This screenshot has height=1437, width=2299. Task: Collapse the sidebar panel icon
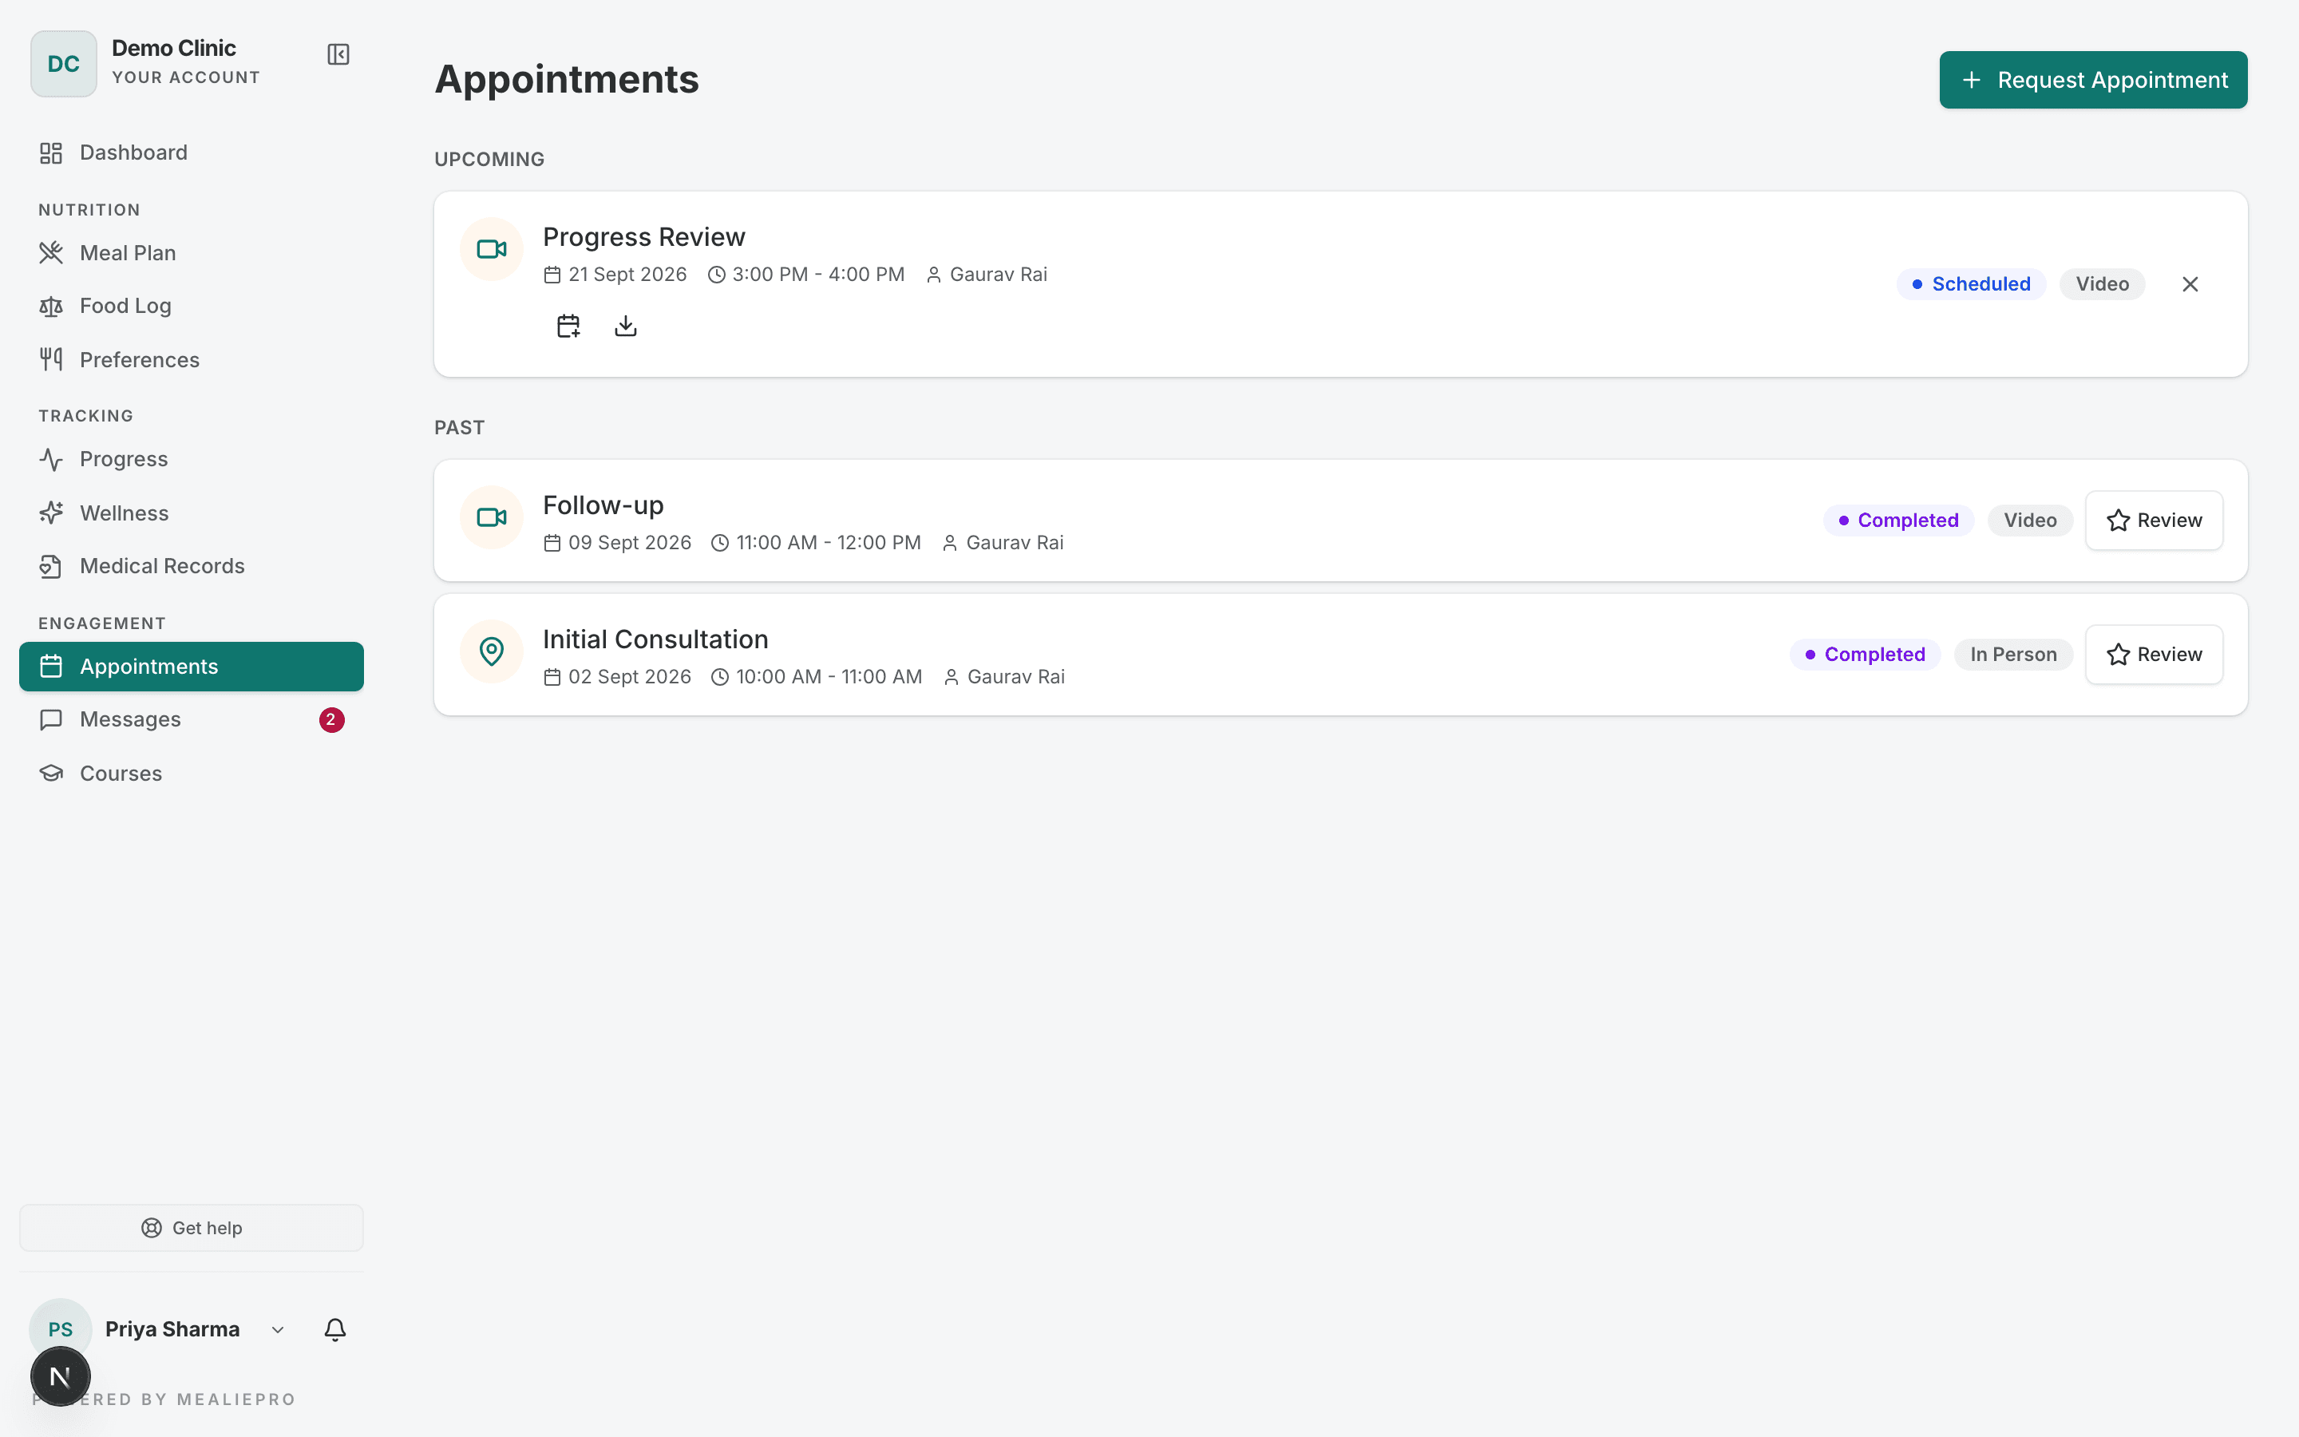(338, 54)
